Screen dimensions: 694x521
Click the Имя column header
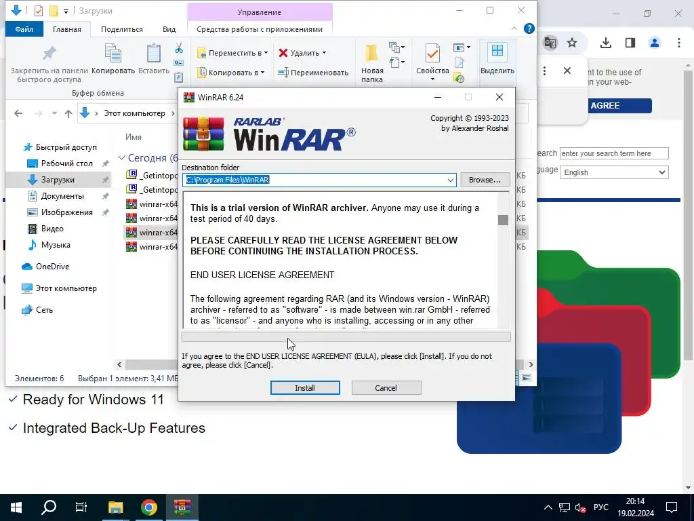134,137
